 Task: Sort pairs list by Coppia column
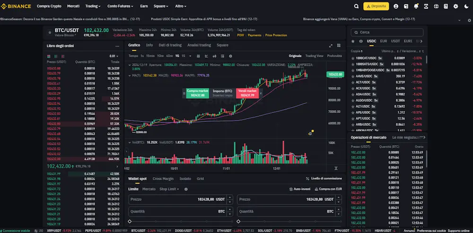click(x=357, y=51)
